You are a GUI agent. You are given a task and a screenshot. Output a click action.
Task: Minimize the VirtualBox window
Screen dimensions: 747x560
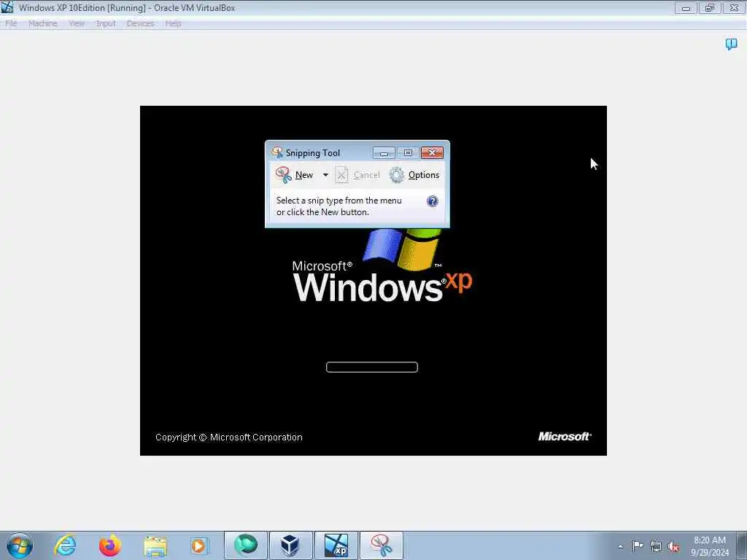tap(686, 7)
